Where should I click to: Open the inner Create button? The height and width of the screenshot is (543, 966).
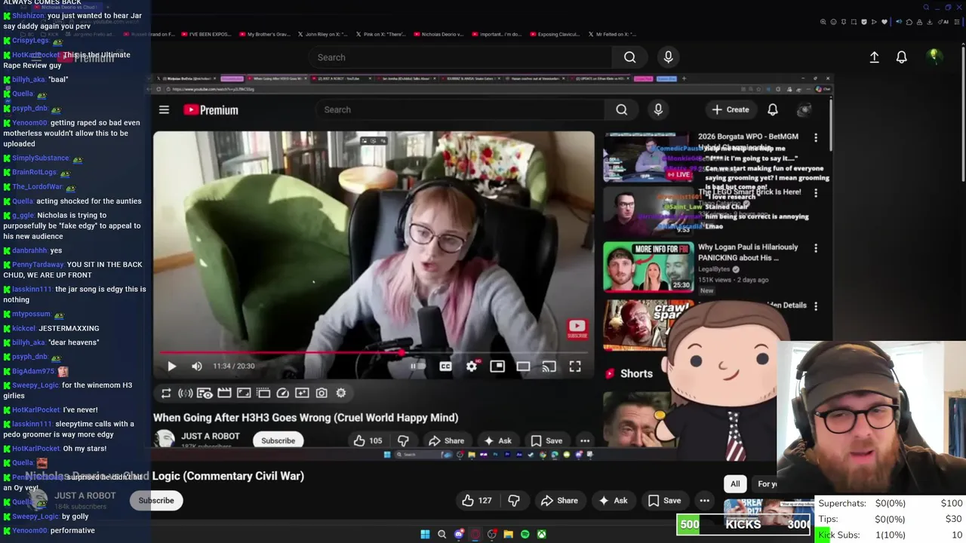[x=731, y=110]
